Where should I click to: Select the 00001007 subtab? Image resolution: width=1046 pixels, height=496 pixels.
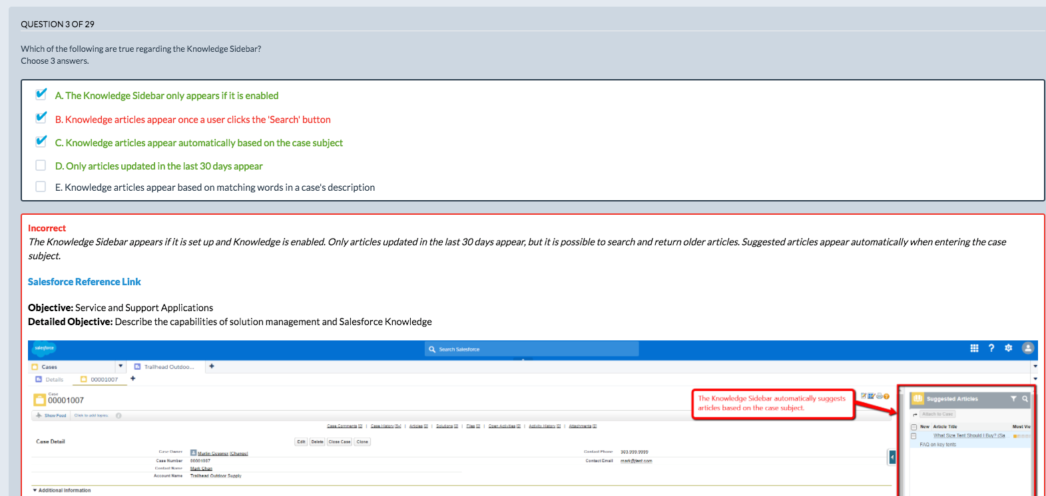(99, 380)
